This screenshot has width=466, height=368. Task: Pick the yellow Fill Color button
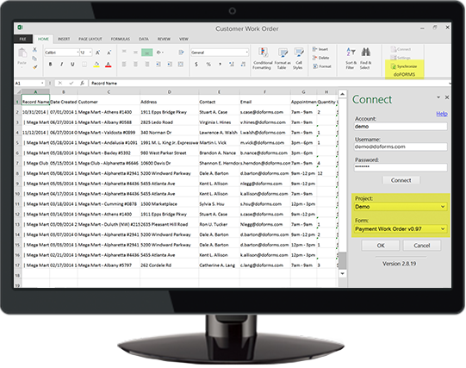(x=96, y=65)
